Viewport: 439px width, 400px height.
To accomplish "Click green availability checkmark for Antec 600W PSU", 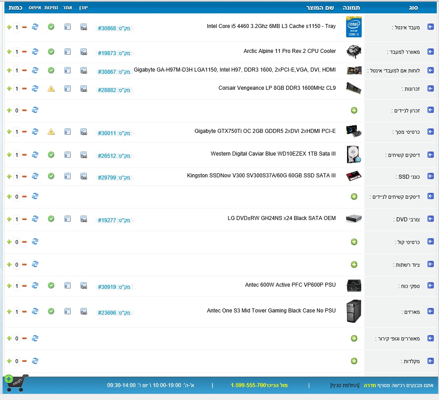I will click(x=51, y=285).
